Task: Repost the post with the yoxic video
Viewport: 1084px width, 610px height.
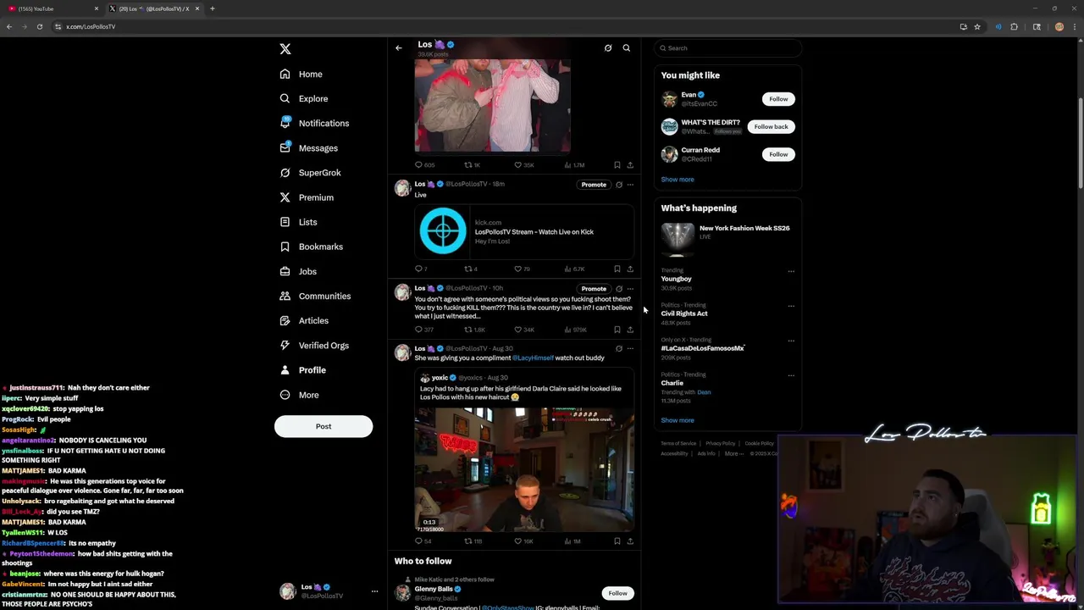Action: click(468, 541)
